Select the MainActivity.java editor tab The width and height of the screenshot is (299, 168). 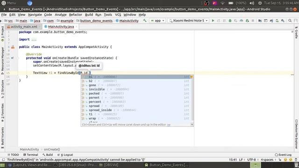point(61,27)
